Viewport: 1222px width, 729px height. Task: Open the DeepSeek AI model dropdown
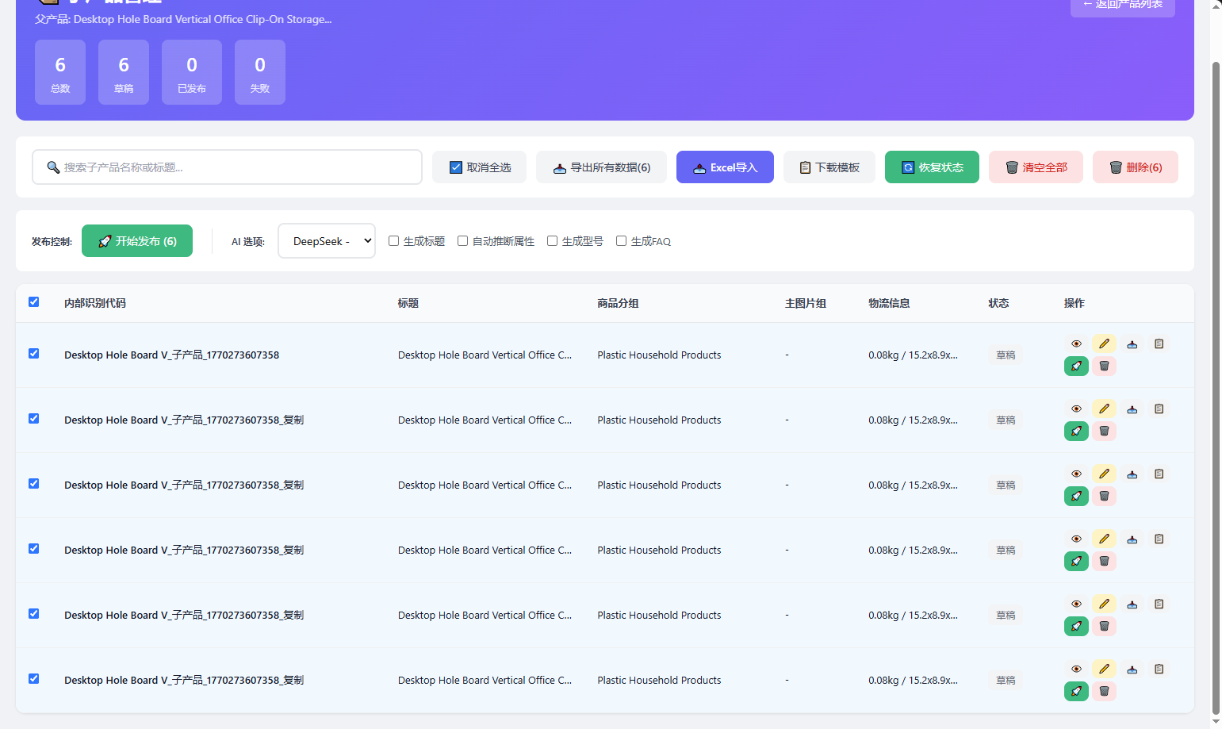327,241
